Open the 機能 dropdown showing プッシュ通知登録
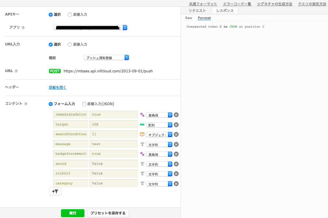 point(106,57)
